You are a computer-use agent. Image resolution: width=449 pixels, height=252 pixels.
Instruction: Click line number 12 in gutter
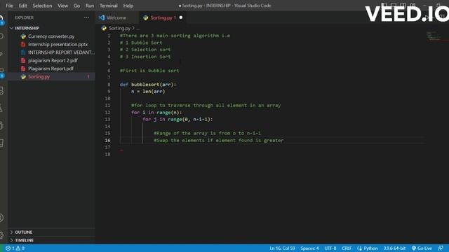[107, 112]
